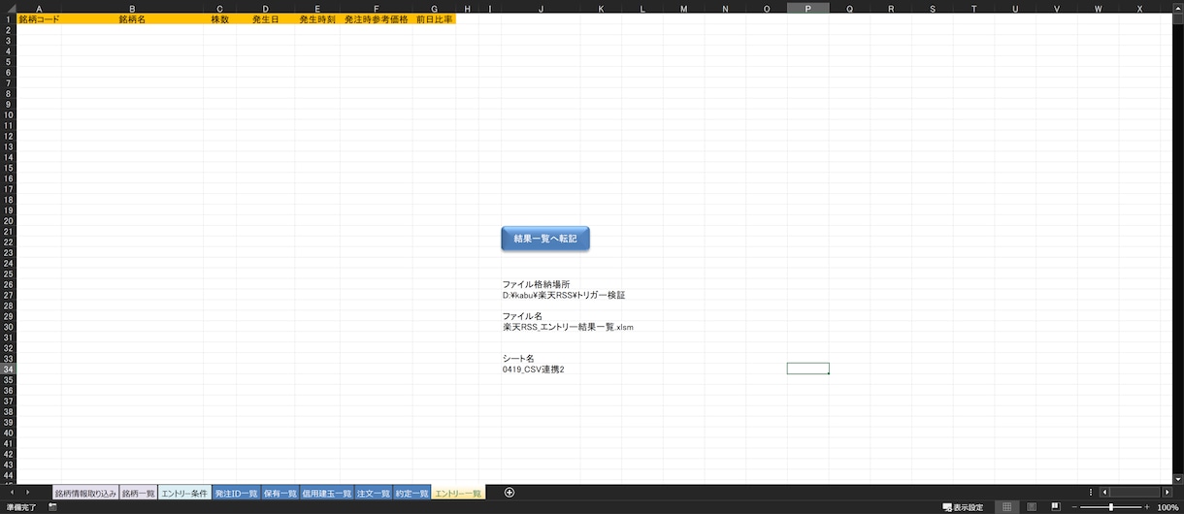This screenshot has height=514, width=1184.
Task: Switch to the 信用建玉一覧 sheet tab
Action: [x=327, y=494]
